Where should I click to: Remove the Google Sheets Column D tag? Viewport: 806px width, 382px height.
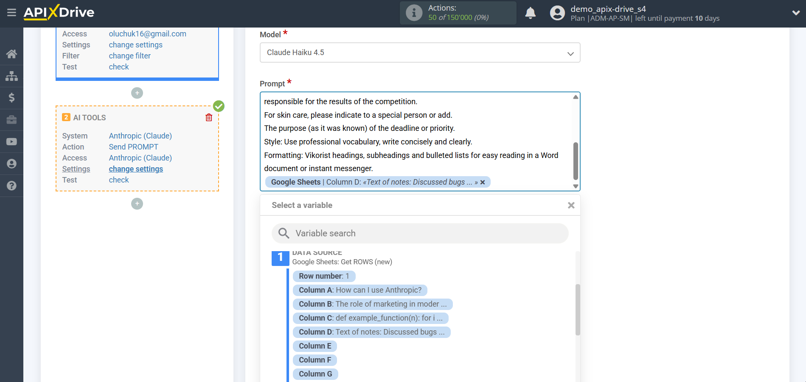point(483,182)
